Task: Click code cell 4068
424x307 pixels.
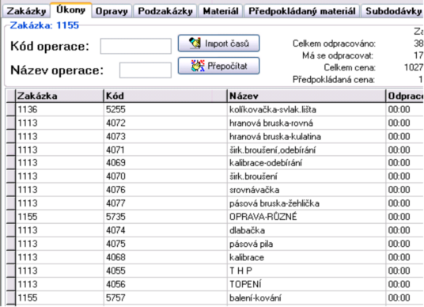Action: tap(165, 257)
